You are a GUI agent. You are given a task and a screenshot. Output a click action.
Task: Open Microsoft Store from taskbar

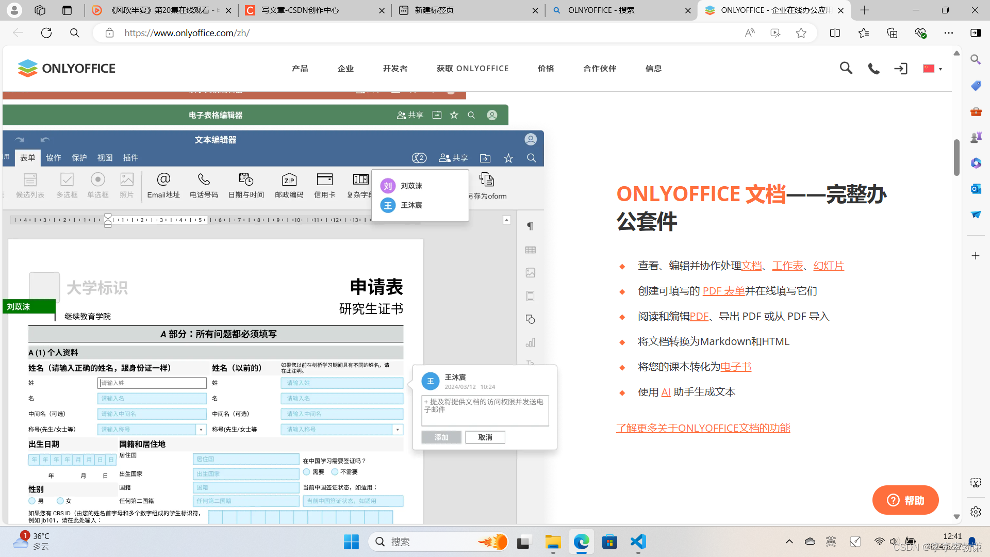tap(609, 542)
